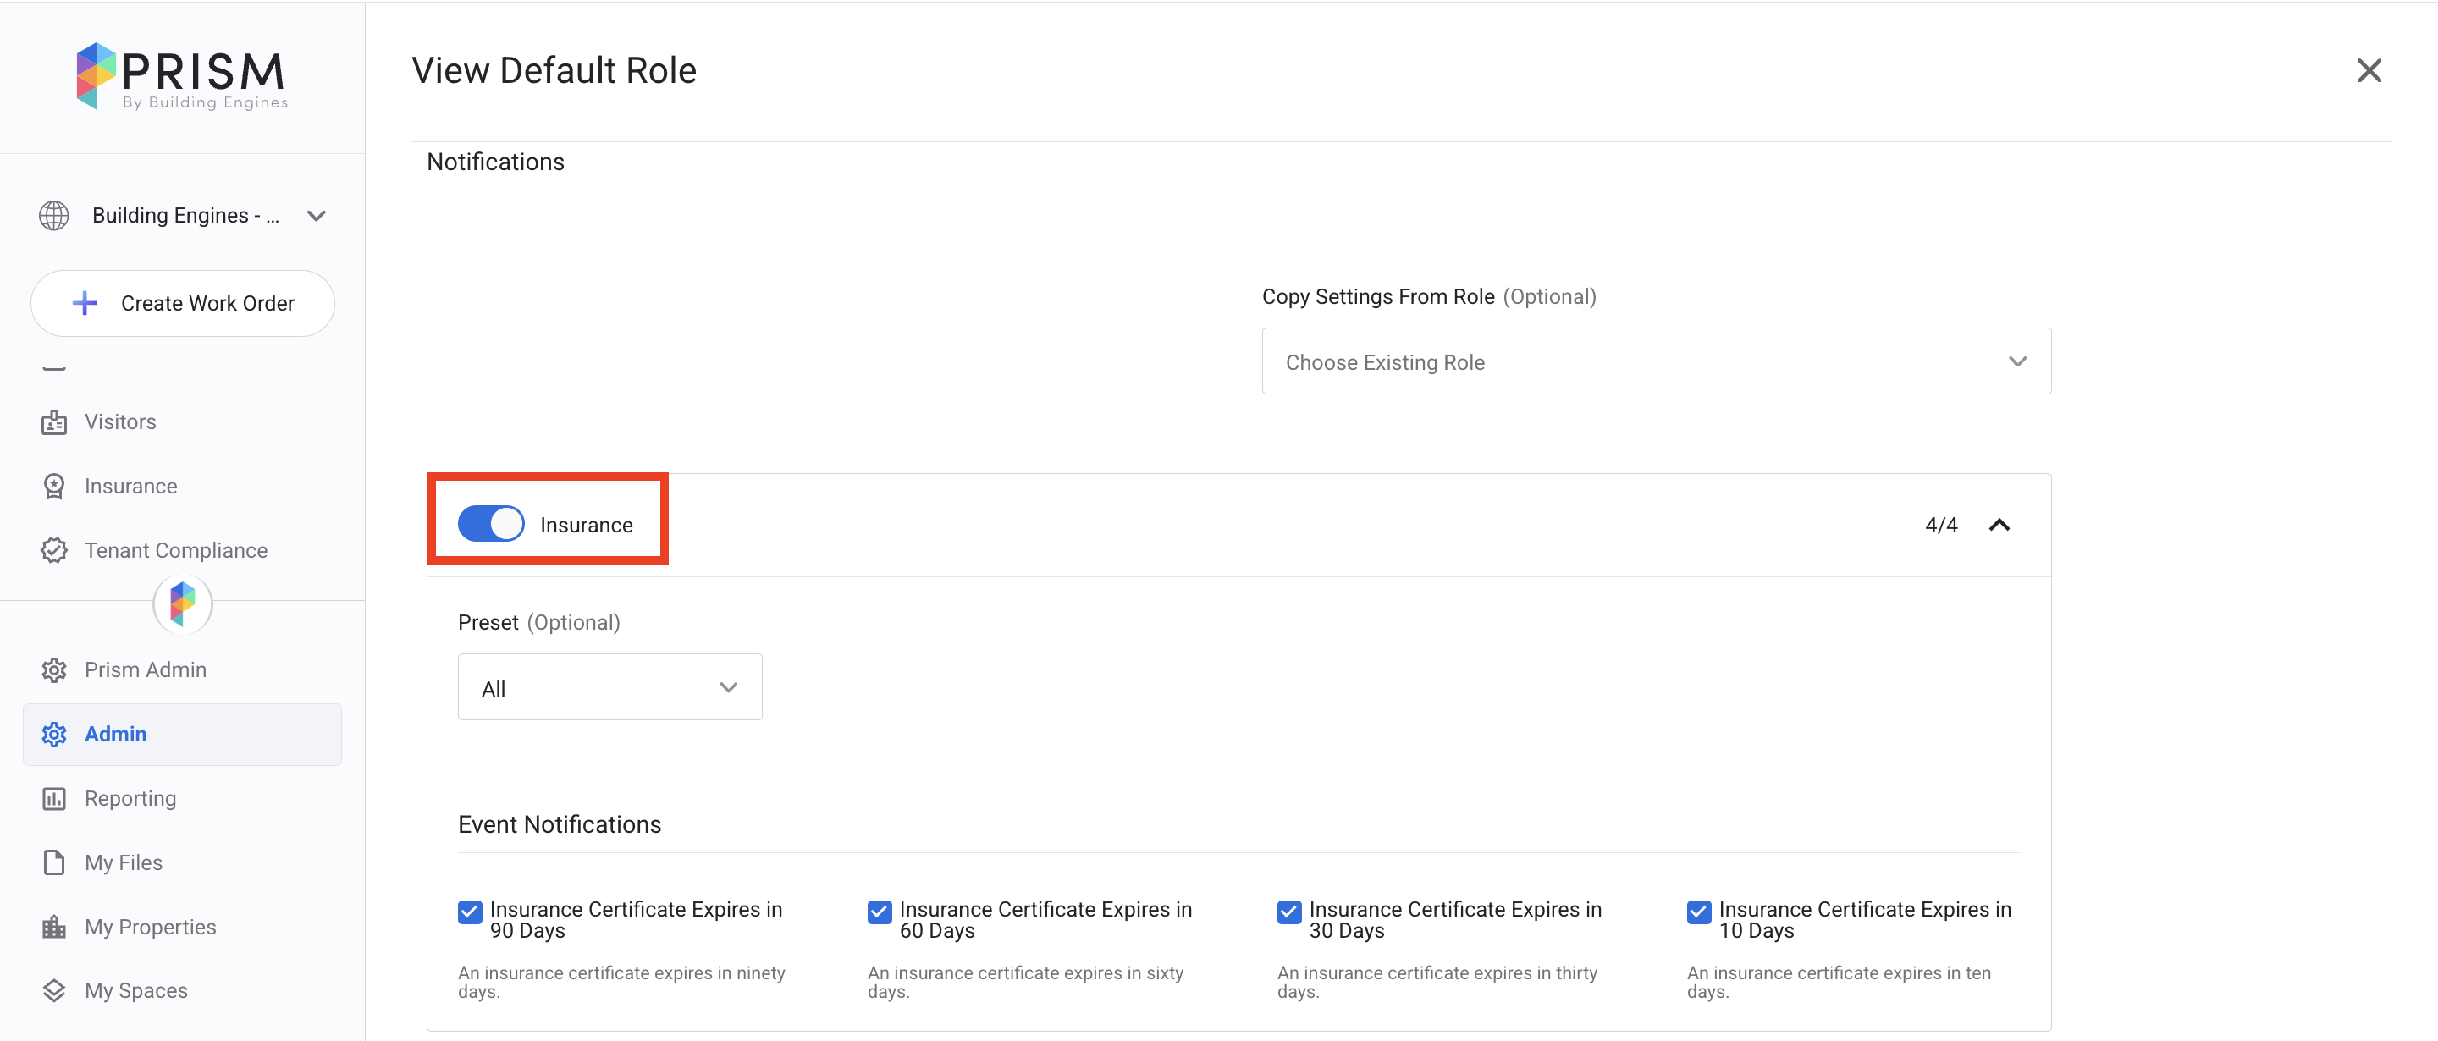The image size is (2438, 1041).
Task: Collapse the Insurance section with chevron
Action: [1999, 526]
